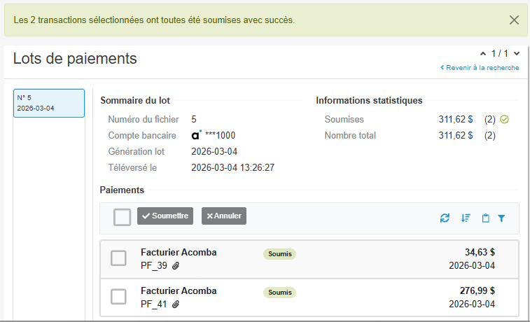Go to next lot with down chevron

517,53
